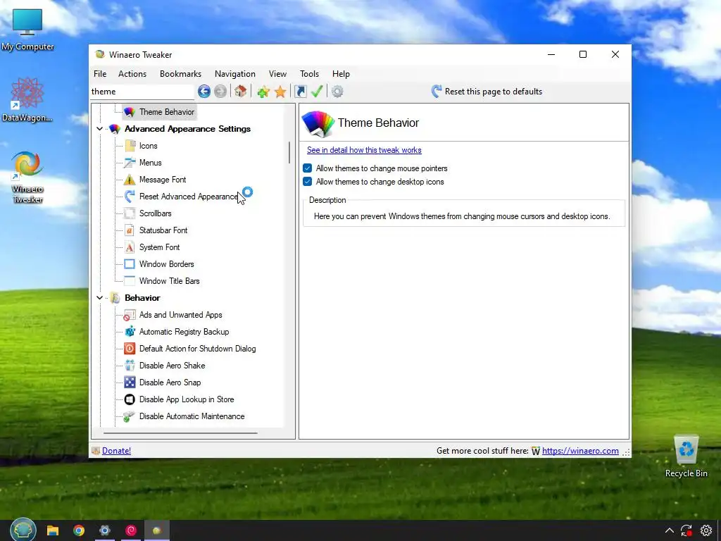Image resolution: width=721 pixels, height=541 pixels.
Task: Open the File menu
Action: tap(100, 73)
